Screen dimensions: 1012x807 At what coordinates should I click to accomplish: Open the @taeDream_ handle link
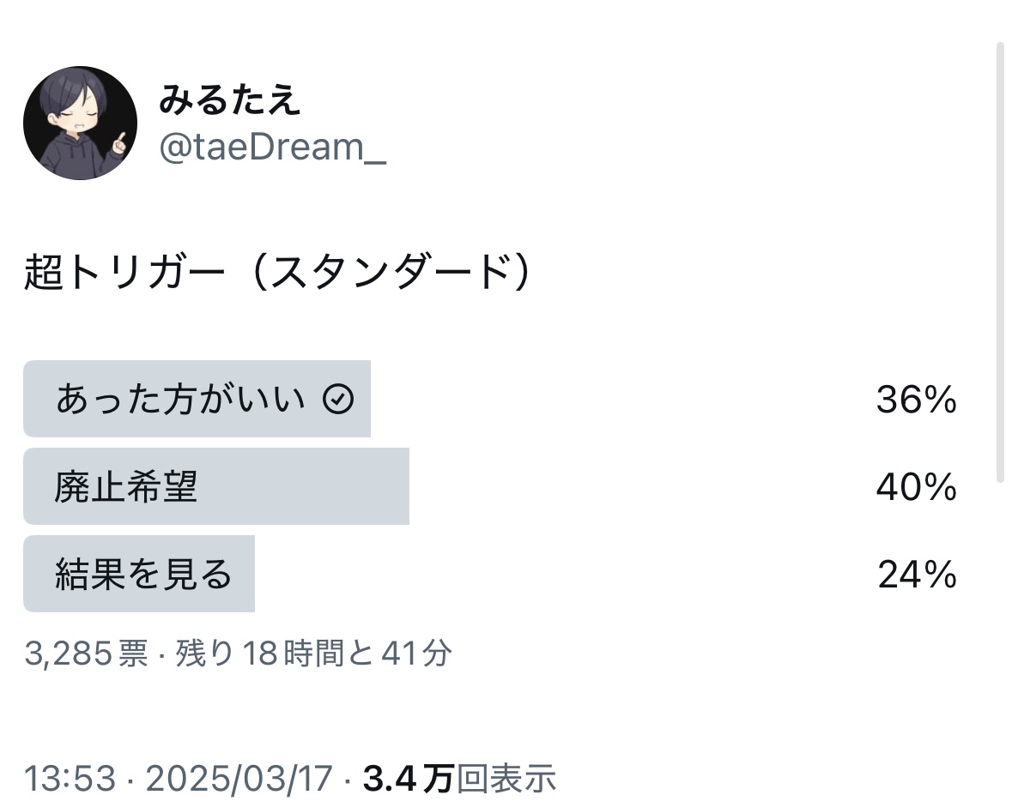[x=272, y=148]
